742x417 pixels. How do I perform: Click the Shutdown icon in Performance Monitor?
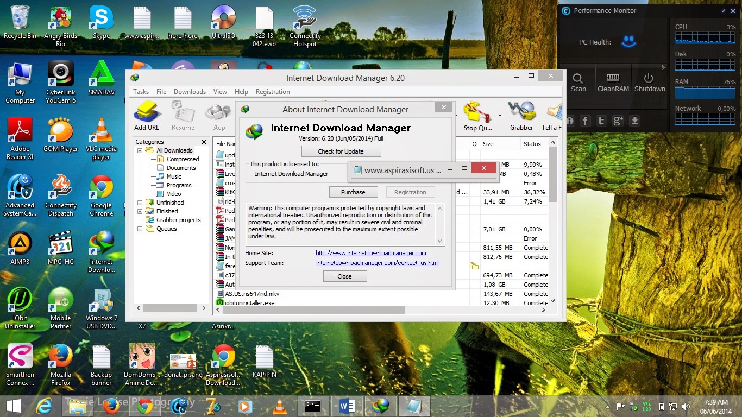pos(650,83)
